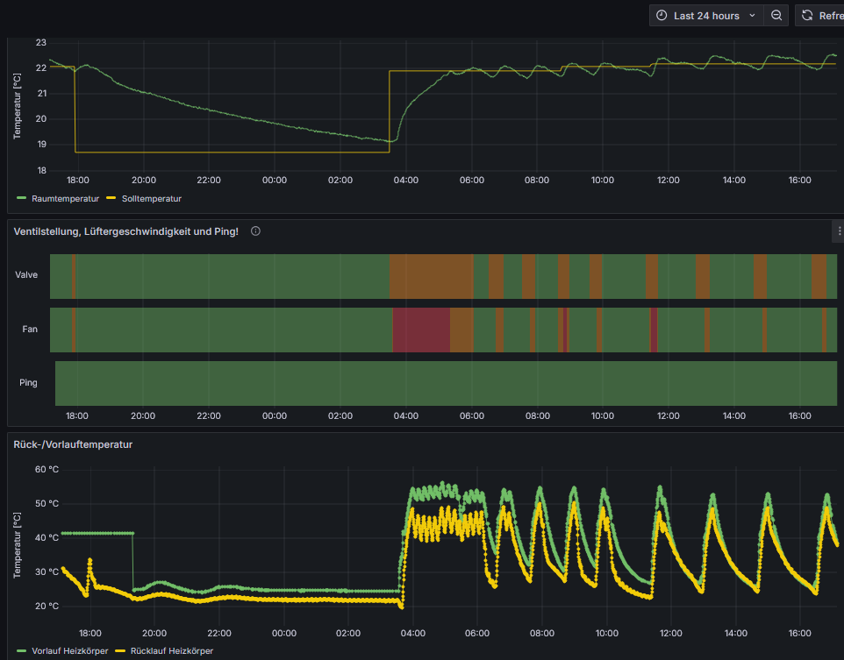Click the Ventilstellung, Lüftergeschwindigkeit und Ping! panel title
The width and height of the screenshot is (844, 660).
pyautogui.click(x=126, y=231)
